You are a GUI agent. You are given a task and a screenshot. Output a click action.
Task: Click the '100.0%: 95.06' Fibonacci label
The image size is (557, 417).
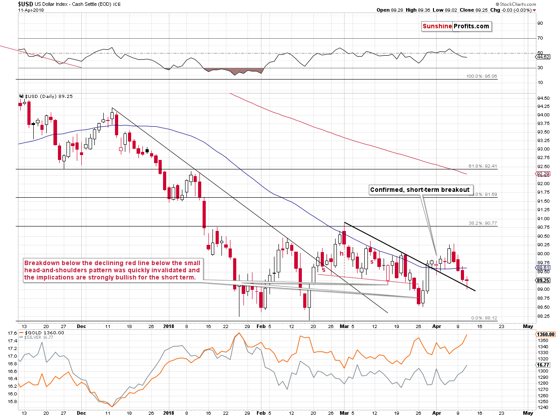[x=482, y=76]
